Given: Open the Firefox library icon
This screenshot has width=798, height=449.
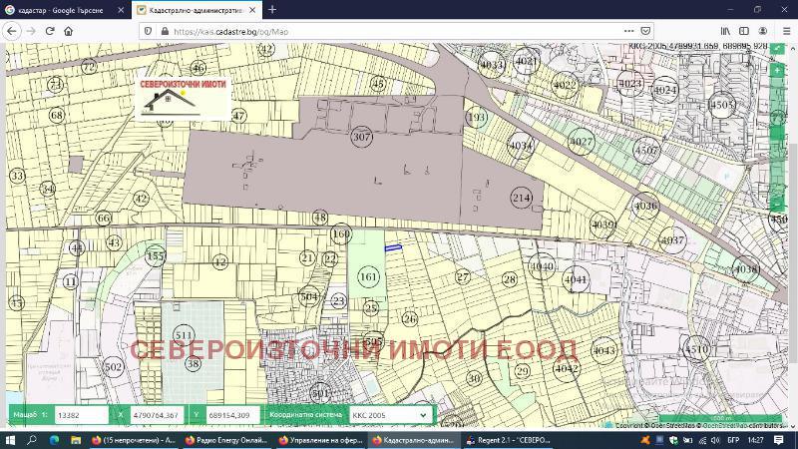Looking at the screenshot, I should pos(725,31).
